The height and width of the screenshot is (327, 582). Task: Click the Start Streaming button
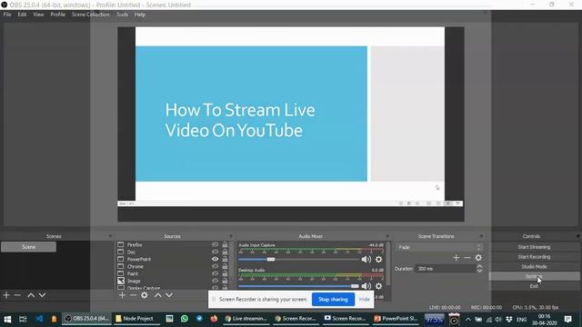[x=534, y=247]
